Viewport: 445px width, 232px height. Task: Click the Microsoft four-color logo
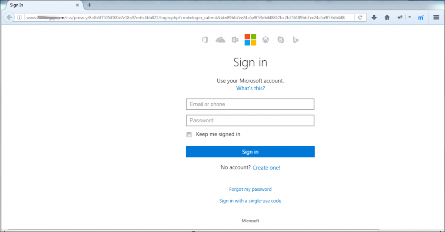tap(250, 39)
